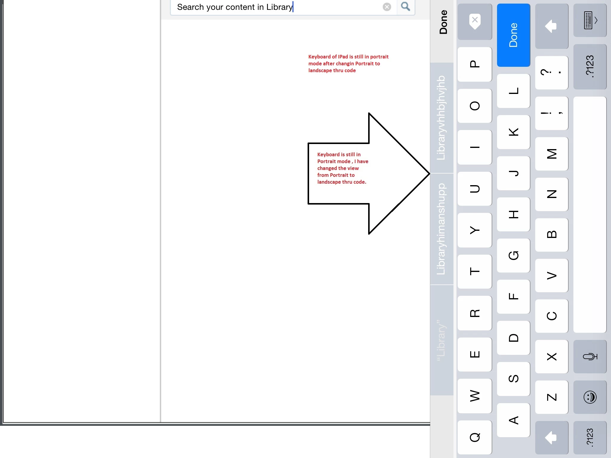Open the emoji keyboard
This screenshot has height=458, width=611.
pyautogui.click(x=590, y=397)
